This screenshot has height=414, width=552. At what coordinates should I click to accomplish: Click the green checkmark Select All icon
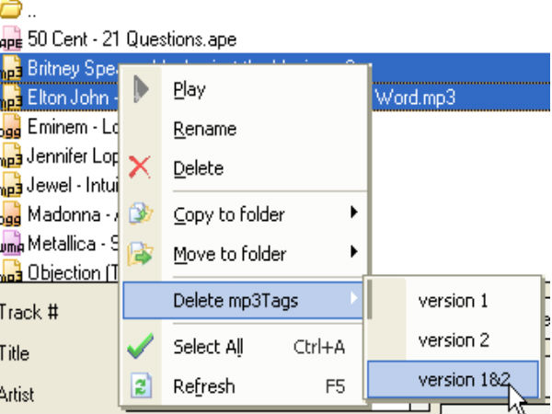click(x=140, y=347)
